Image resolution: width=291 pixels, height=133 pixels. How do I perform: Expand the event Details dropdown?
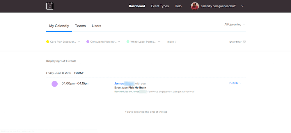point(235,83)
